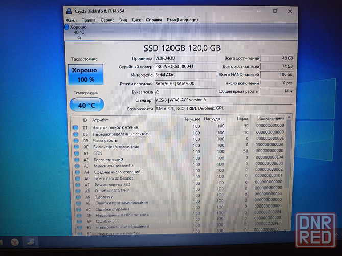Select the Максимум циклов PE attribute text
This screenshot has height=256, width=342.
[x=114, y=166]
